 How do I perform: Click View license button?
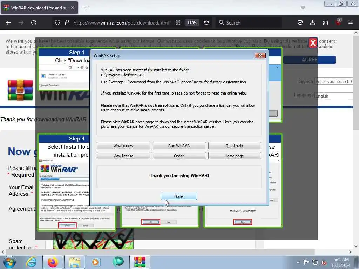pos(123,156)
